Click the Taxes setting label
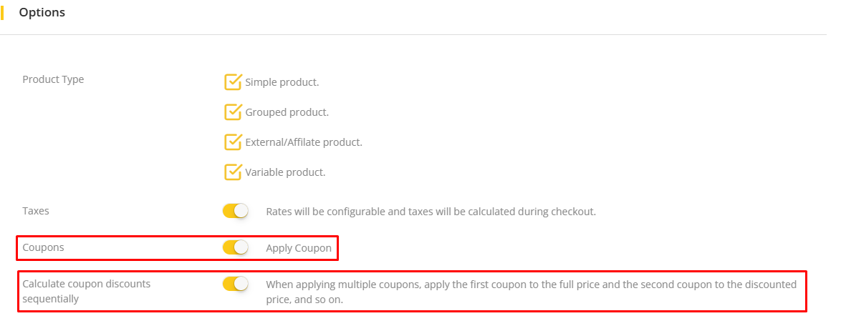The image size is (841, 331). coord(36,211)
